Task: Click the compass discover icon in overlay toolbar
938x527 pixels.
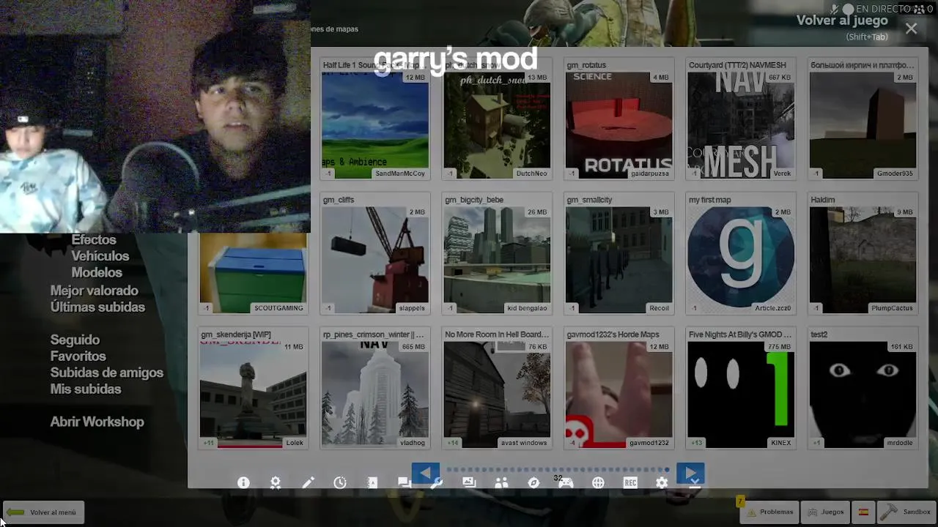Action: pos(533,482)
